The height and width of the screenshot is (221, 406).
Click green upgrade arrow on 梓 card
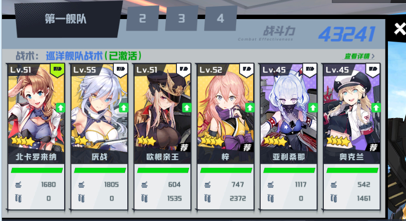pos(250,107)
